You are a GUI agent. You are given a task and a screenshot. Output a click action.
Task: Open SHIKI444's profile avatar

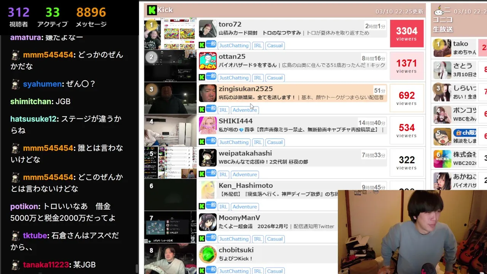click(208, 126)
